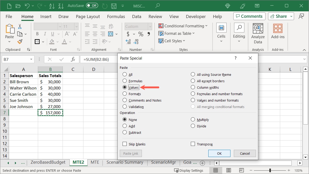Image resolution: width=309 pixels, height=174 pixels.
Task: Click the Format Painter brush icon
Action: click(x=20, y=42)
